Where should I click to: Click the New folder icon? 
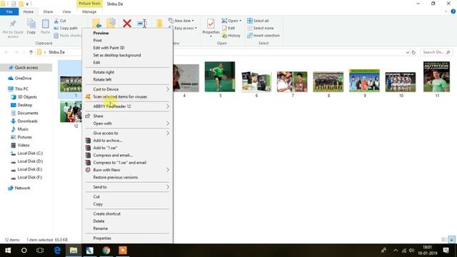(x=159, y=24)
